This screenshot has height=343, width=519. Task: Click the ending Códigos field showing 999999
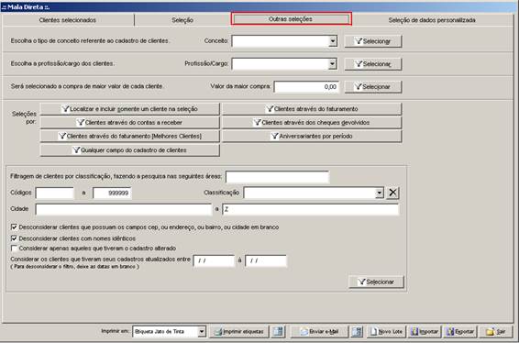(112, 193)
